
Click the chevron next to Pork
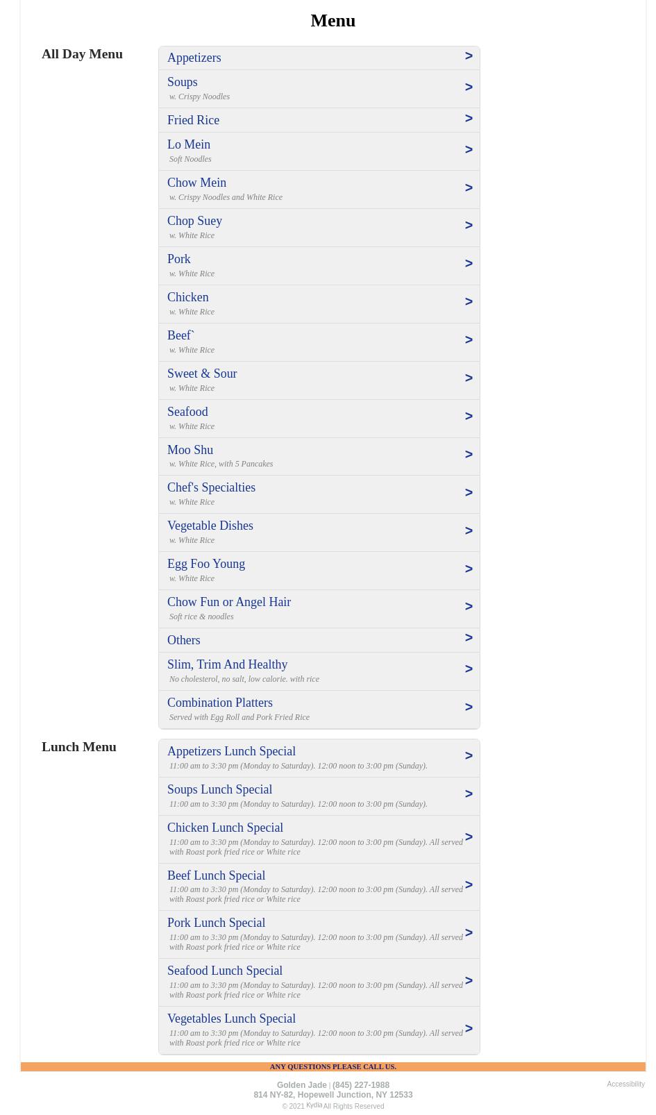click(x=469, y=264)
